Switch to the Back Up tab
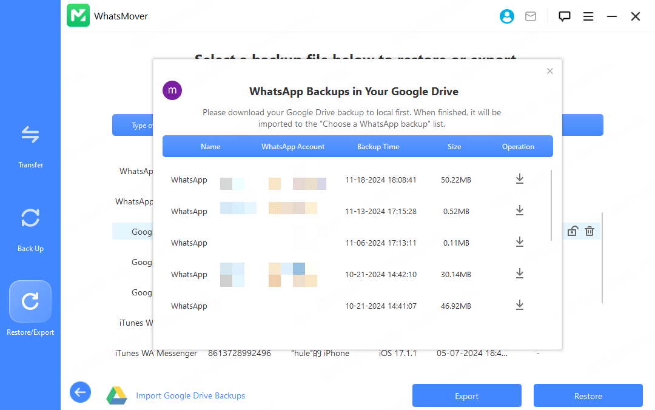 coord(30,229)
